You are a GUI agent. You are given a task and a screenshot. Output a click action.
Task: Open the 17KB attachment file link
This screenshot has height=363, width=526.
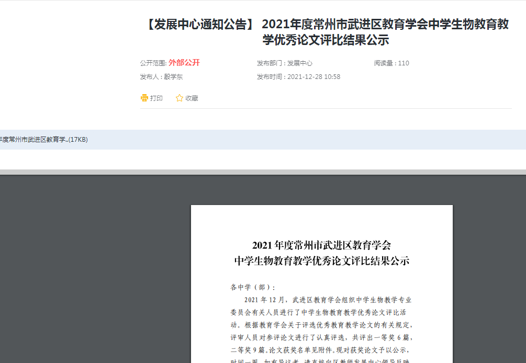click(44, 140)
